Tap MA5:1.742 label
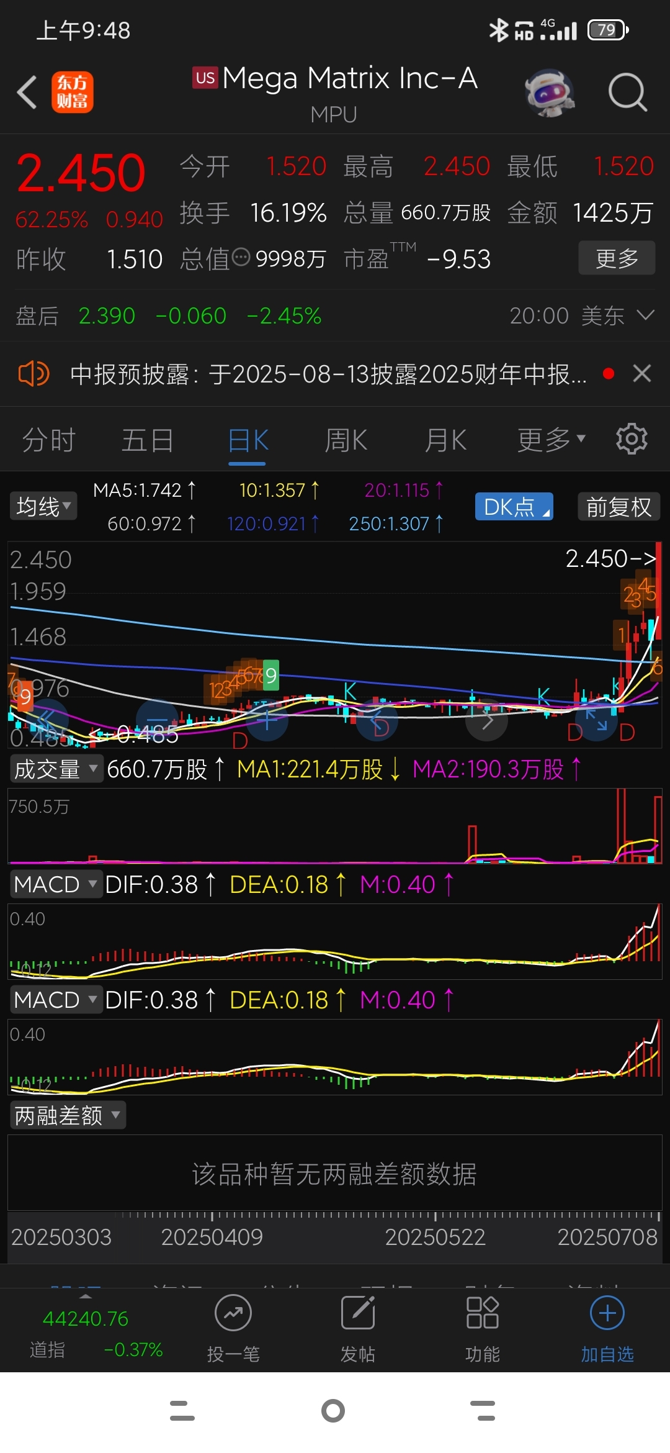Viewport: 670px width, 1453px height. [x=145, y=490]
